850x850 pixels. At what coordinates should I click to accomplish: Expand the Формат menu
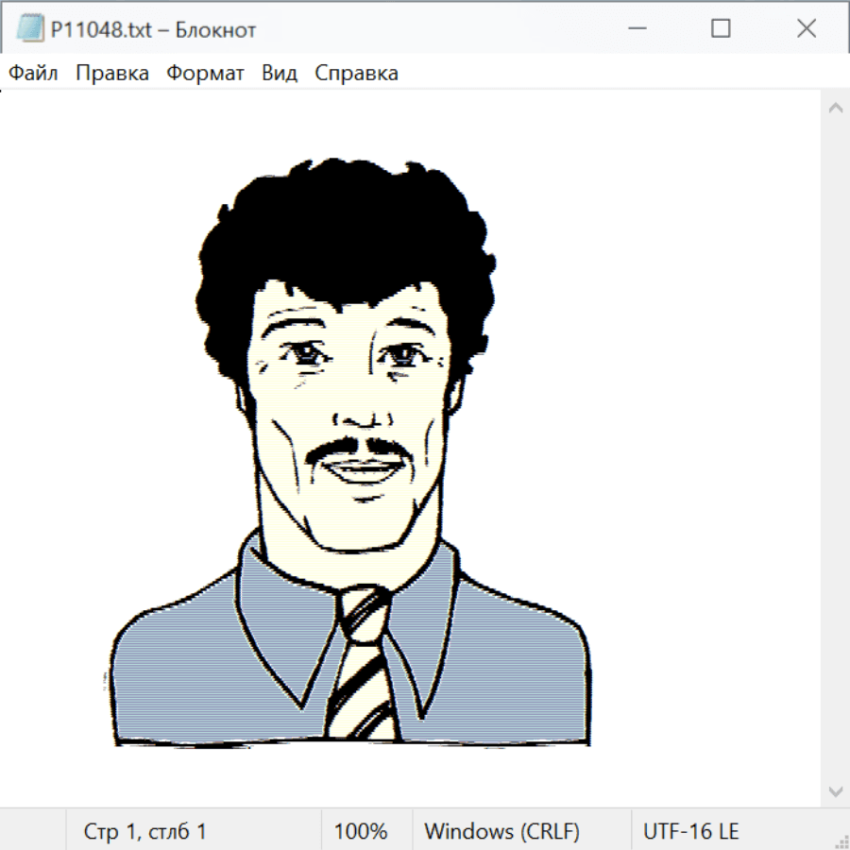point(205,74)
